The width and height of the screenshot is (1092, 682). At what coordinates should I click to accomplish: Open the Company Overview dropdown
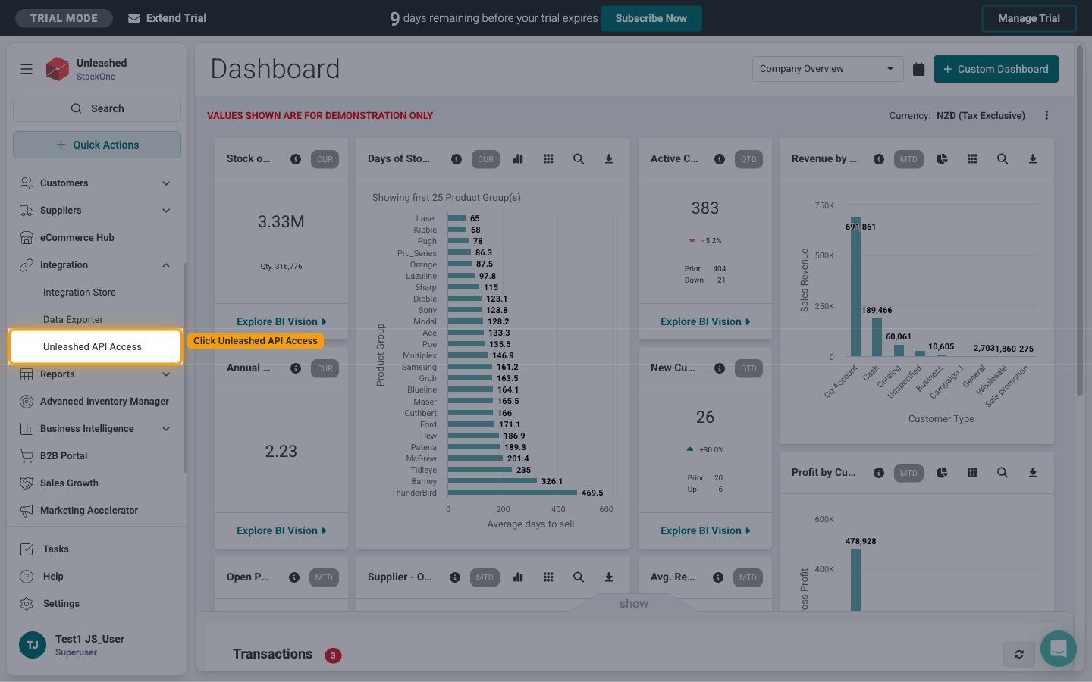pyautogui.click(x=827, y=69)
